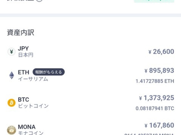Tap the 資産内訳 section heading

pos(20,33)
